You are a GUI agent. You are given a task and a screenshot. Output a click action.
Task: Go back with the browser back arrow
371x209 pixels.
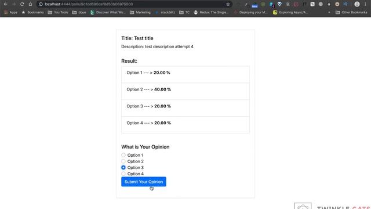5,4
